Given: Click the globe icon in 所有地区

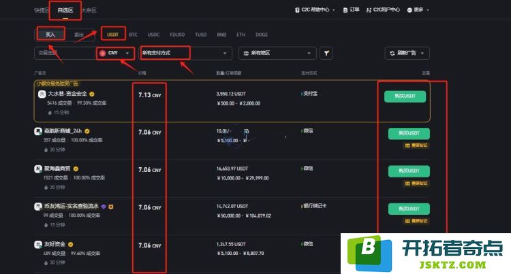Looking at the screenshot, I should click(x=246, y=53).
